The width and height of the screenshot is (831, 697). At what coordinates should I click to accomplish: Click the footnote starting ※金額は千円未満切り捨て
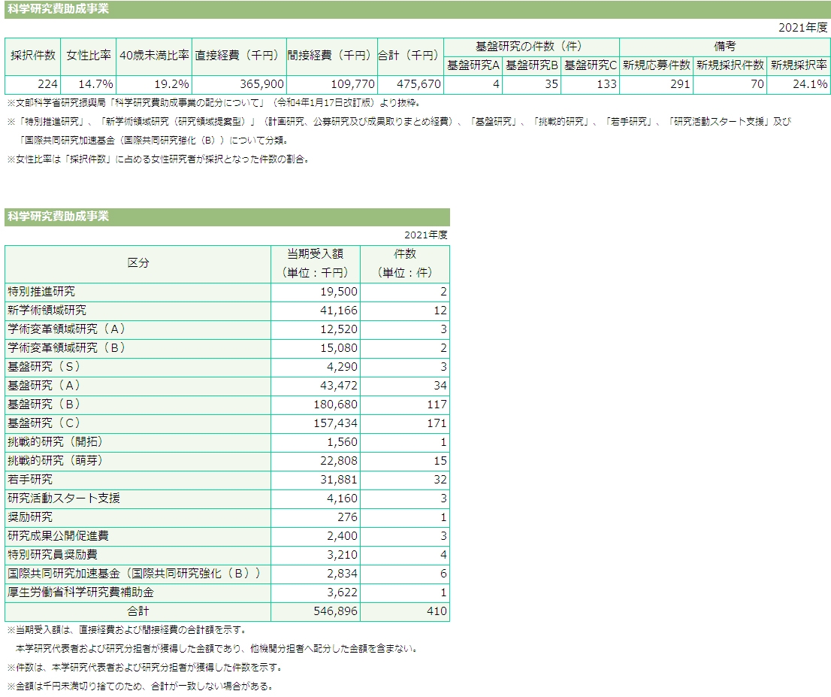pos(141,686)
